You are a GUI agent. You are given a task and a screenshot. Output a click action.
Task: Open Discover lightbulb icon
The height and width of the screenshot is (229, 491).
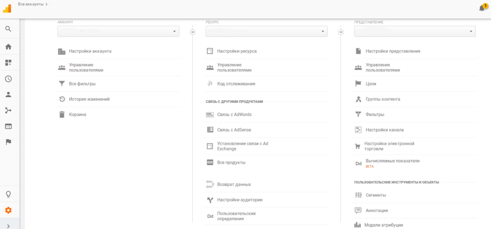click(9, 194)
